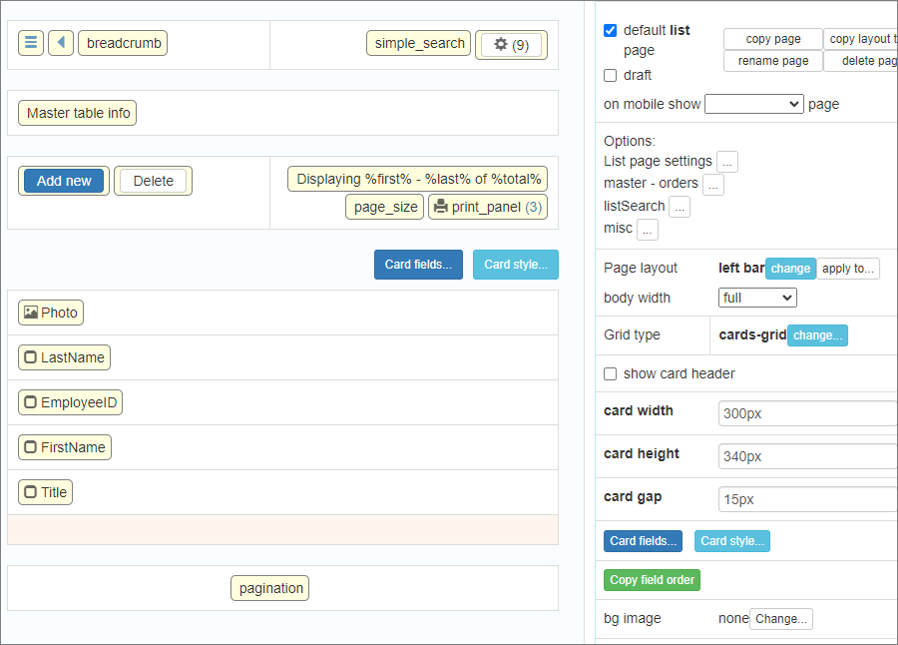This screenshot has height=645, width=898.
Task: Click the green Copy field order button
Action: [652, 580]
